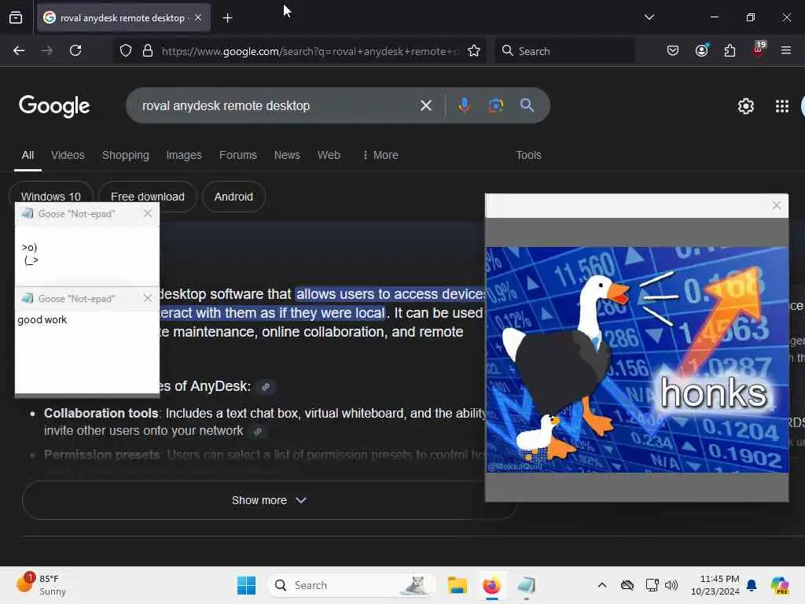Click the taskbar Search box
The width and height of the screenshot is (805, 604).
351,585
